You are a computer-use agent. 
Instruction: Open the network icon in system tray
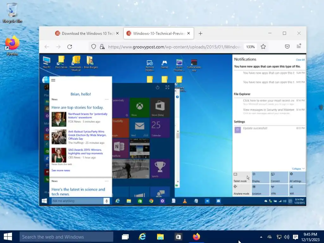279,237
